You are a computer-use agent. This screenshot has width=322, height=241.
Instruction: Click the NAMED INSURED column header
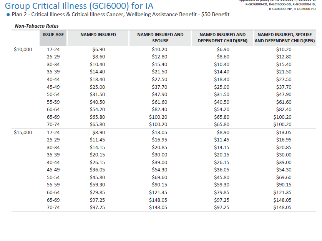pos(98,35)
